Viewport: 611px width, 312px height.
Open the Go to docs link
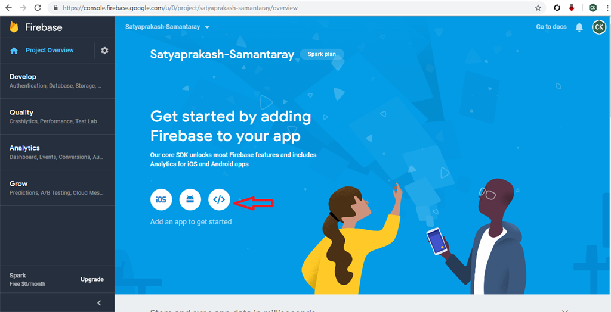(x=551, y=27)
